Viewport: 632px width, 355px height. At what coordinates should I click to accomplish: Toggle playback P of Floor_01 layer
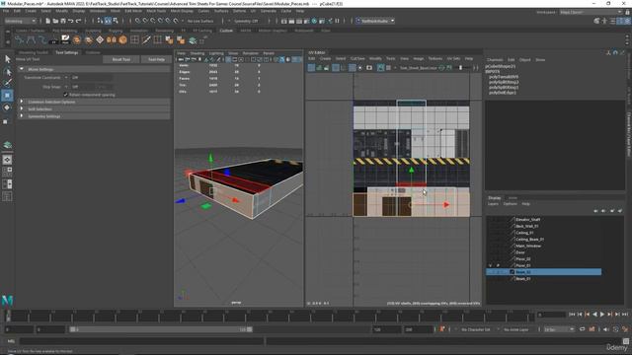point(498,265)
